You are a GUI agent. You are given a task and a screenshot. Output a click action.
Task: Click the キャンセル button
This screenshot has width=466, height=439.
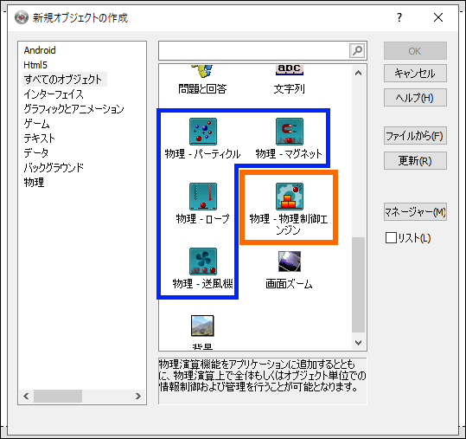(415, 74)
